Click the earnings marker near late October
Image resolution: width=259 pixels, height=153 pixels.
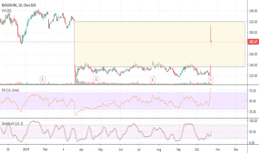click(211, 80)
